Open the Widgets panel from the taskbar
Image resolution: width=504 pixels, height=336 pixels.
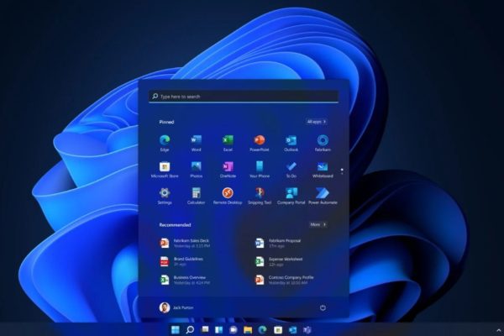[219, 329]
